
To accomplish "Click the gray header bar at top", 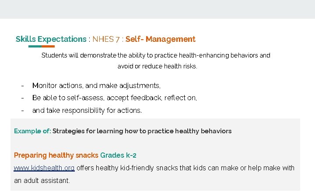I will click(x=157, y=9).
